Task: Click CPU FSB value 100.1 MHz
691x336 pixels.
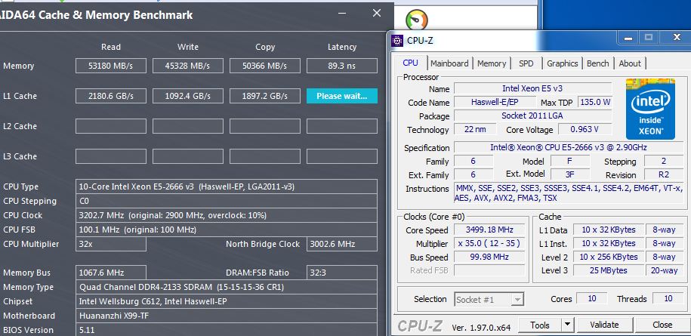Action: click(x=226, y=230)
